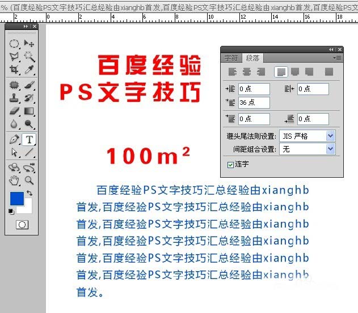Select the Zoom tool

29,181
